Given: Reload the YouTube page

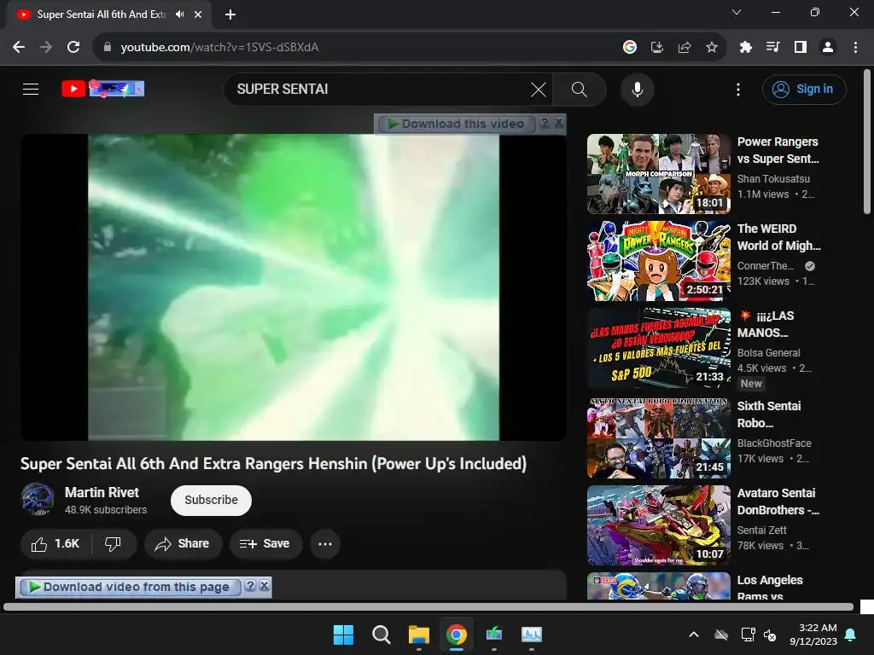Looking at the screenshot, I should pos(73,48).
